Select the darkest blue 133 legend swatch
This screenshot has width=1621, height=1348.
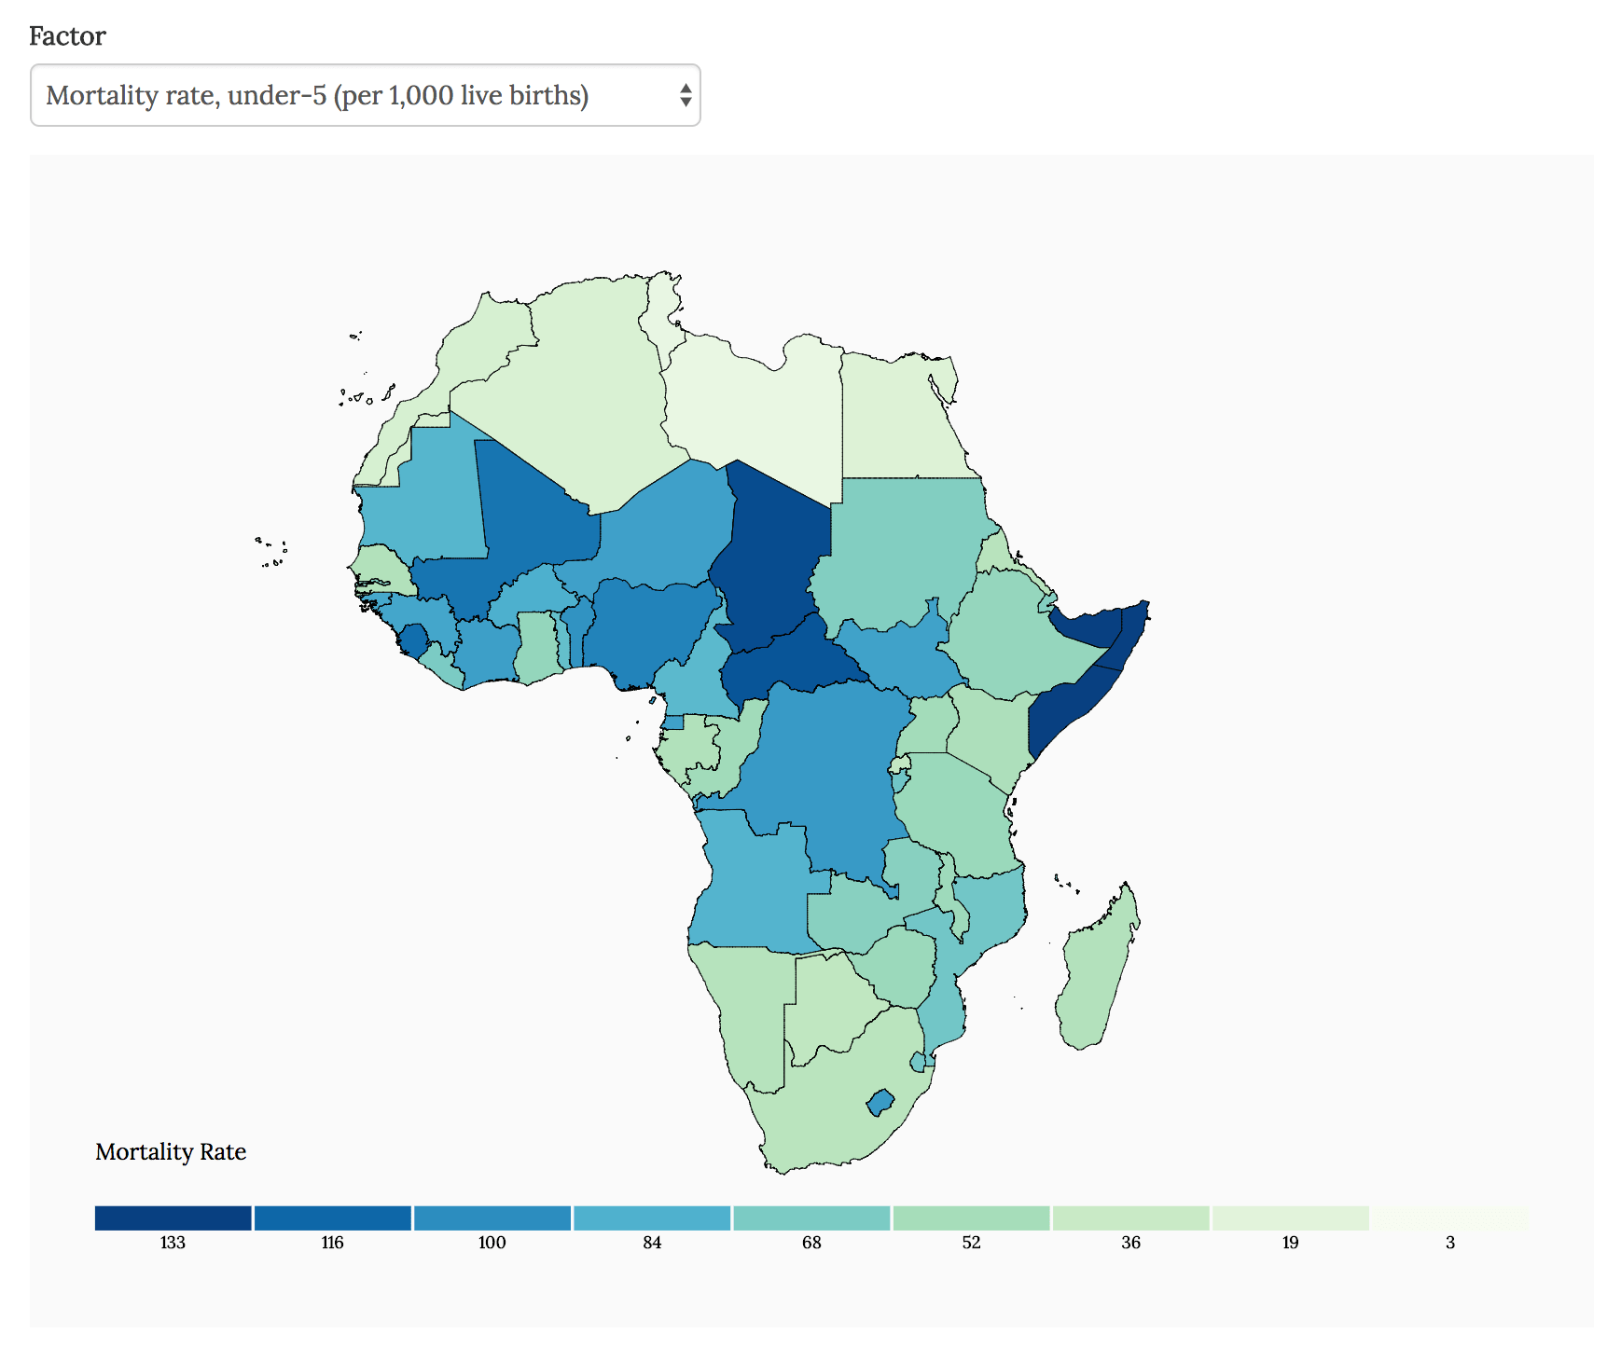coord(173,1217)
